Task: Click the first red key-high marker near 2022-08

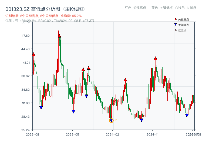Action: click(33, 54)
